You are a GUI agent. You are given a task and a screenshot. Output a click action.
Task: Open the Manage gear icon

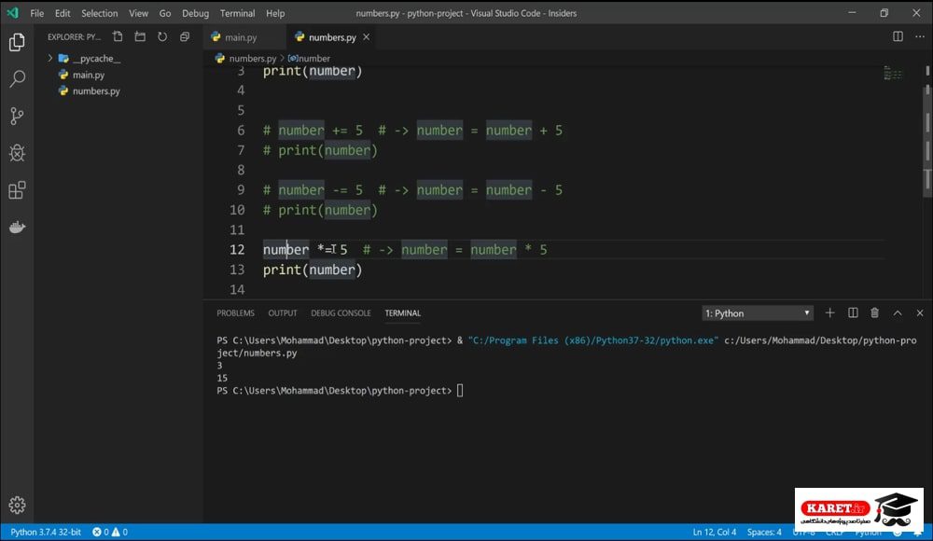pos(17,506)
